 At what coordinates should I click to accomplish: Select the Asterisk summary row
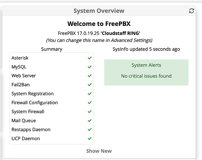pyautogui.click(x=52, y=58)
